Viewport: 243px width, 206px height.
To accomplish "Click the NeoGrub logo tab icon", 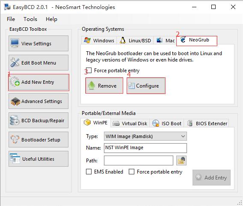I will tap(183, 39).
